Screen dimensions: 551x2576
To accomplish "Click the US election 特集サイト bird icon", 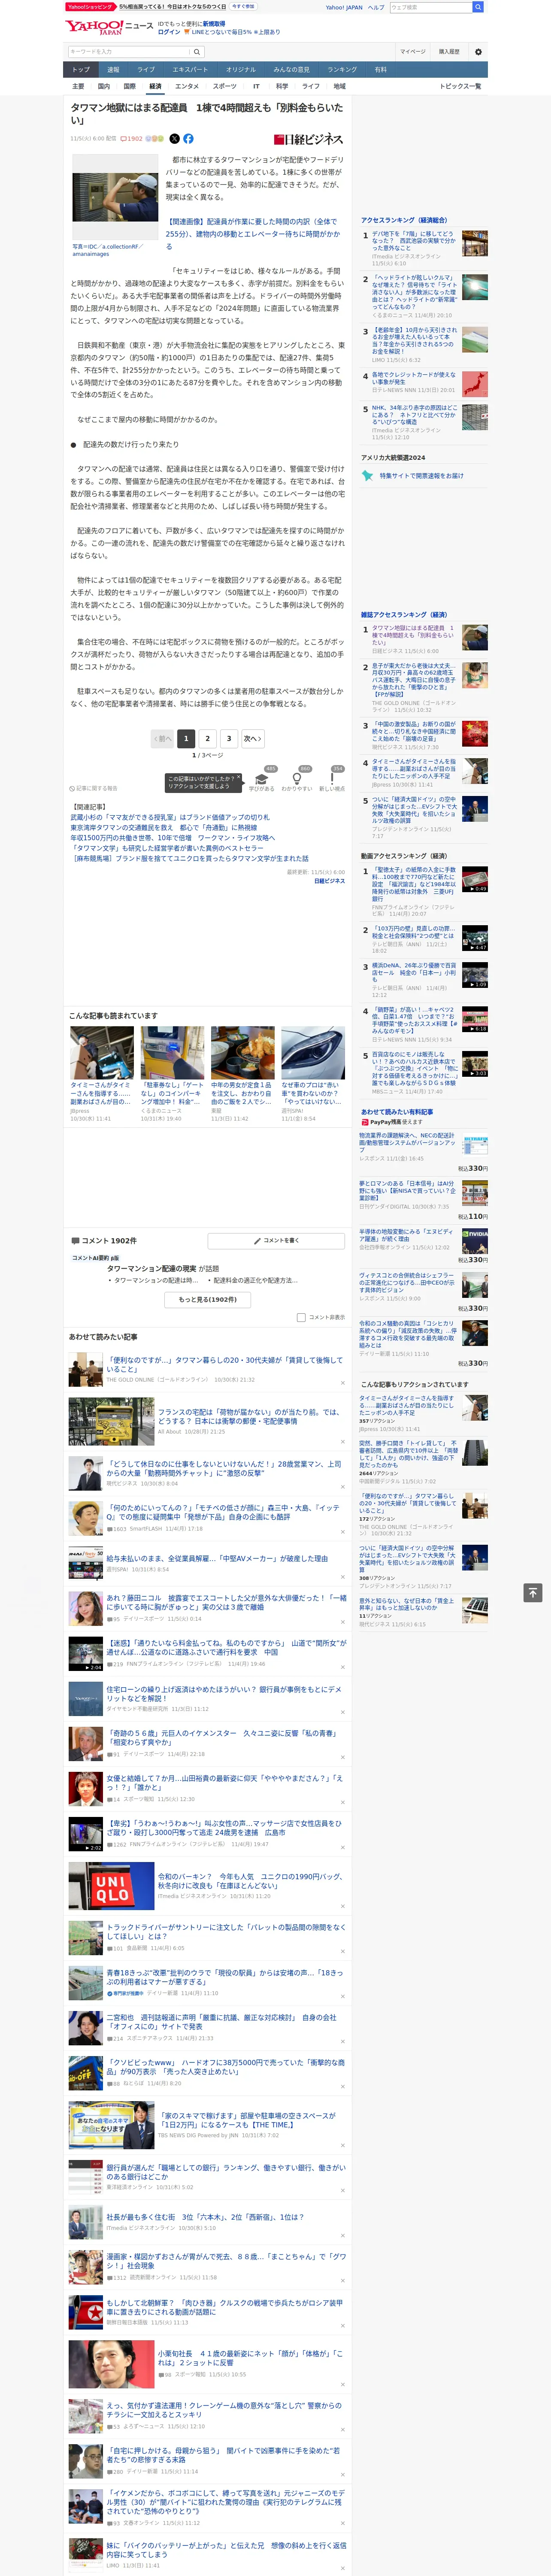I will [368, 476].
